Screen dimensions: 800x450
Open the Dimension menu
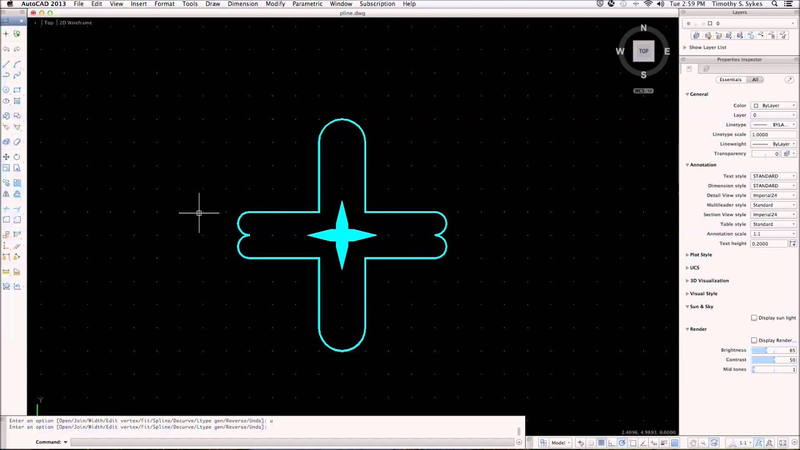pos(242,4)
